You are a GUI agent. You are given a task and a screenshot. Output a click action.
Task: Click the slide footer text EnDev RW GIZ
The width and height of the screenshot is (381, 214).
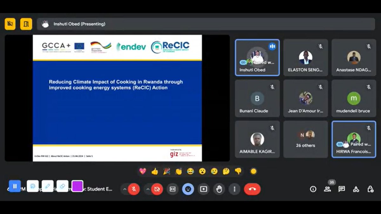(x=63, y=156)
